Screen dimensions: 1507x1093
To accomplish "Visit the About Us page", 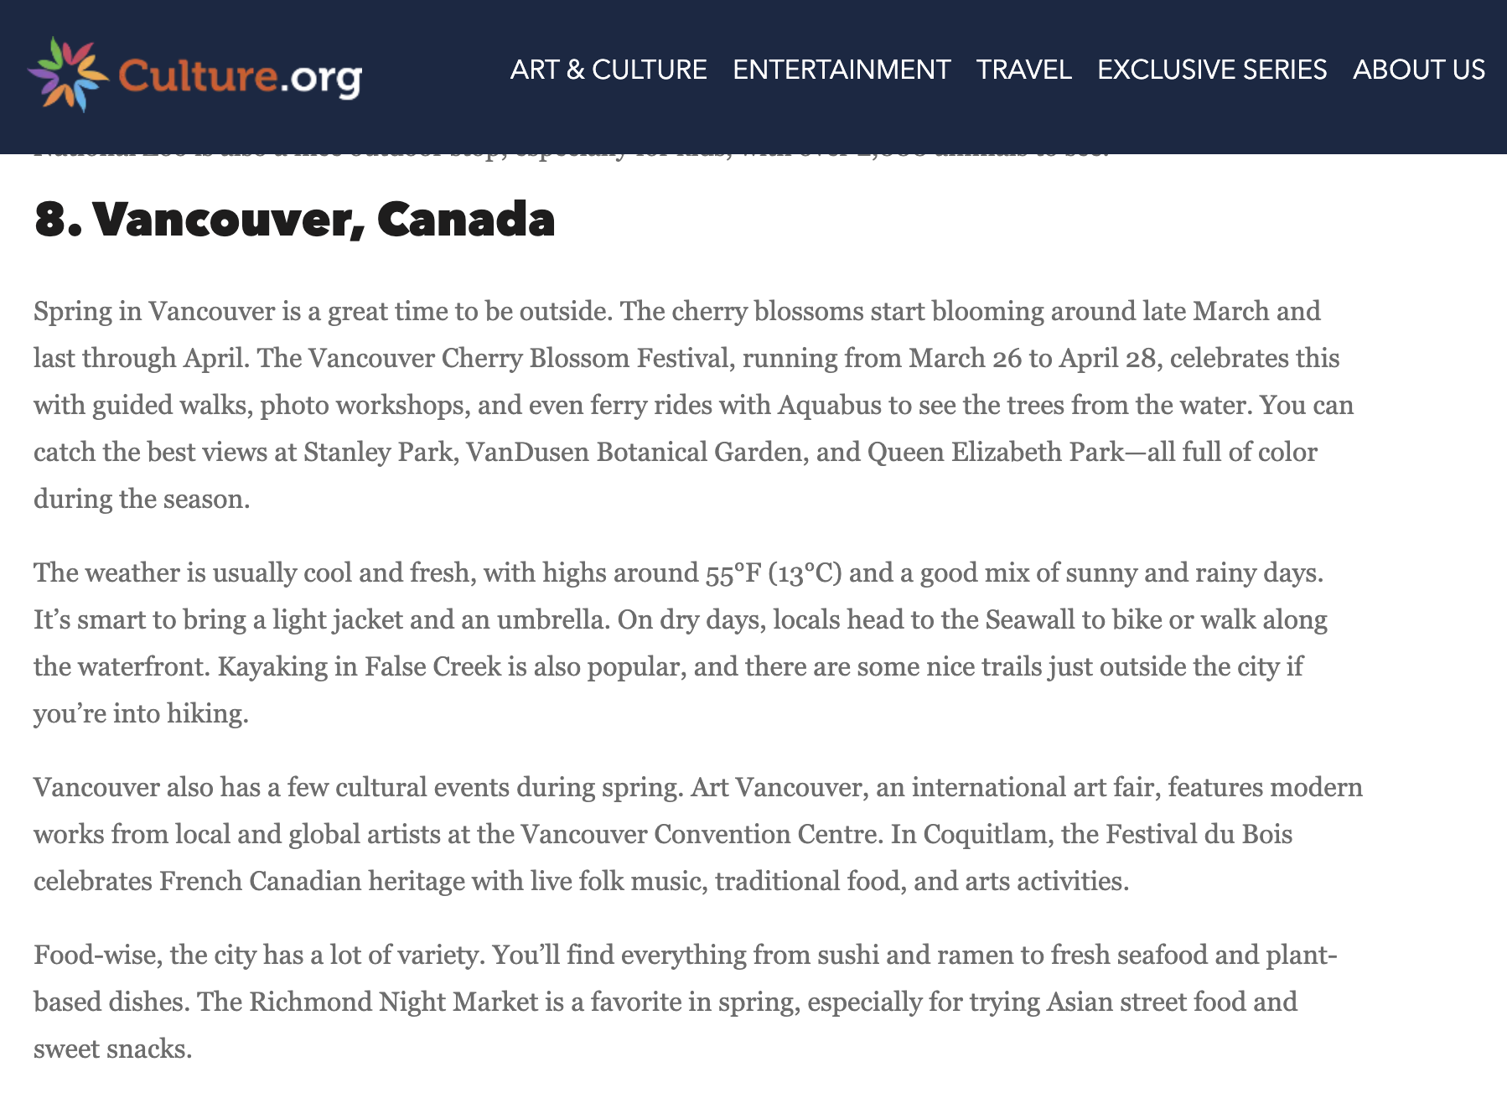I will point(1418,70).
